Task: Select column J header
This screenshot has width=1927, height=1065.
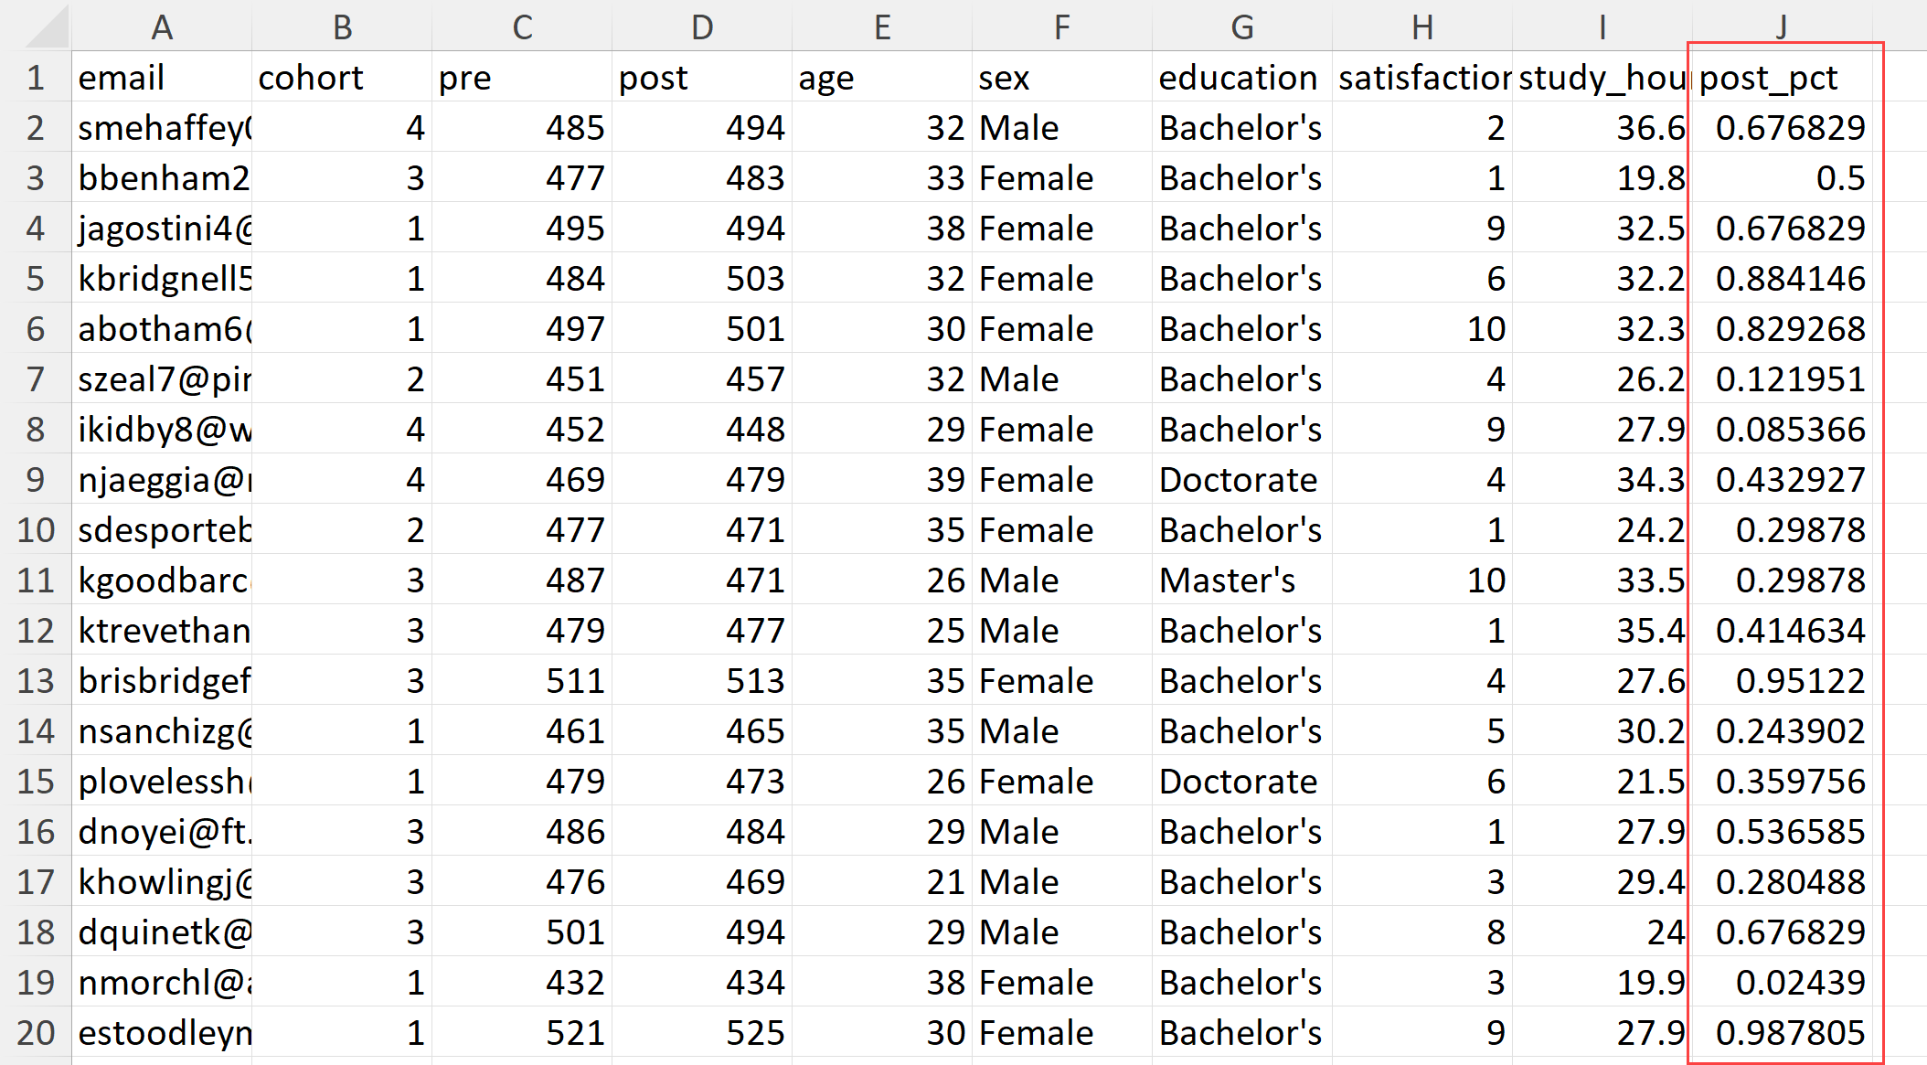Action: tap(1782, 27)
